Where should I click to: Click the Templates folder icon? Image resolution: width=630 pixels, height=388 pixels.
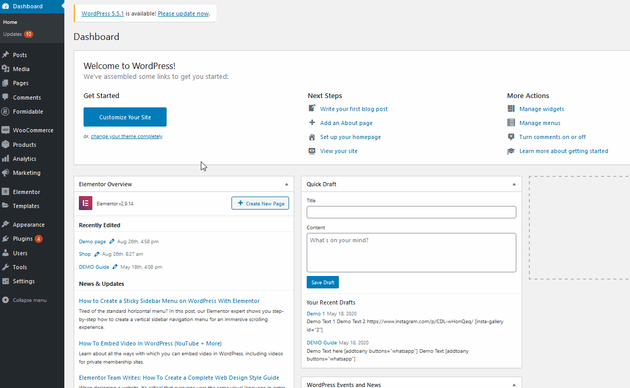point(6,206)
